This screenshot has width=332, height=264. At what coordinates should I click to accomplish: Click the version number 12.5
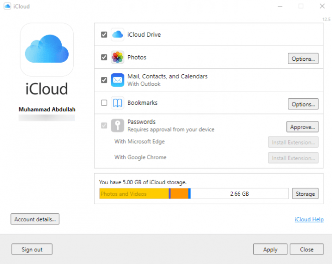click(x=326, y=19)
